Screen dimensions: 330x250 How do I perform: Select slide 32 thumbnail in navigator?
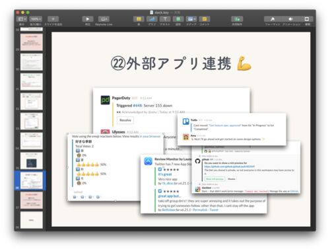tap(32, 101)
